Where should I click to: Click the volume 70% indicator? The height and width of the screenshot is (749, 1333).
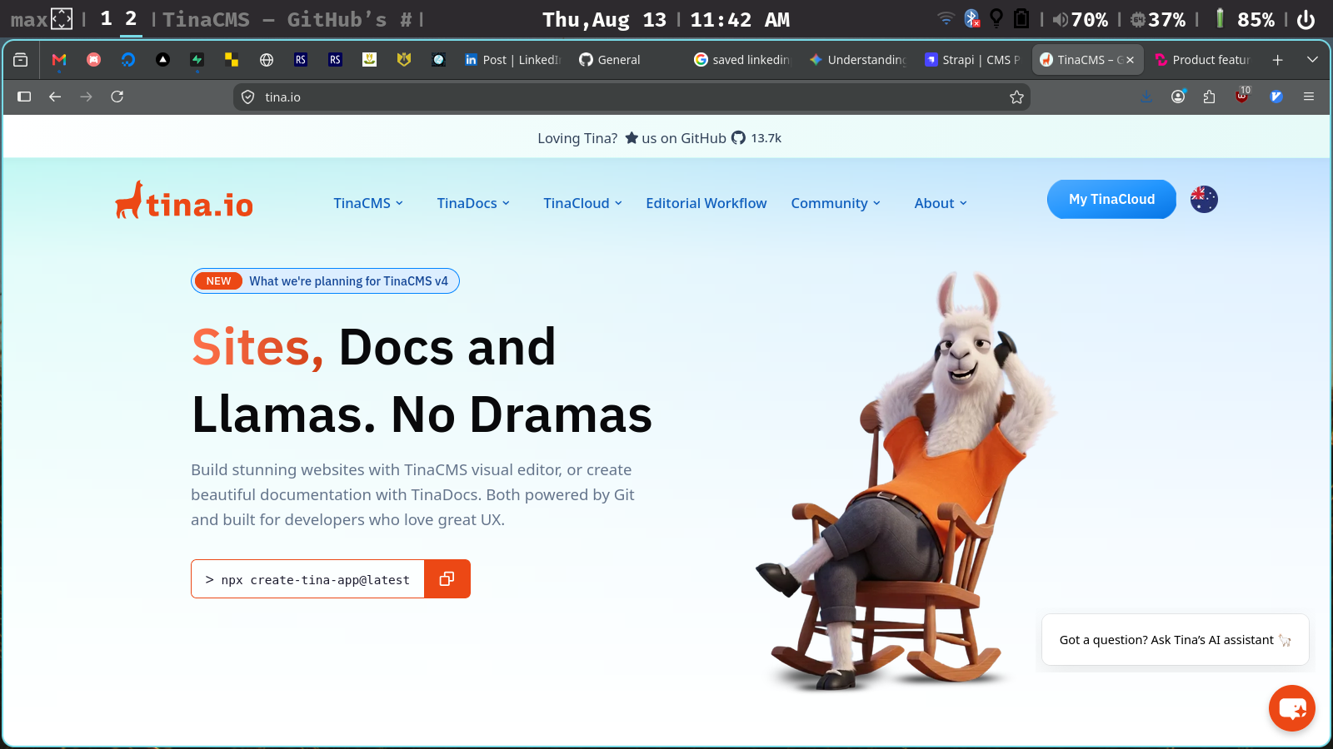coord(1081,19)
